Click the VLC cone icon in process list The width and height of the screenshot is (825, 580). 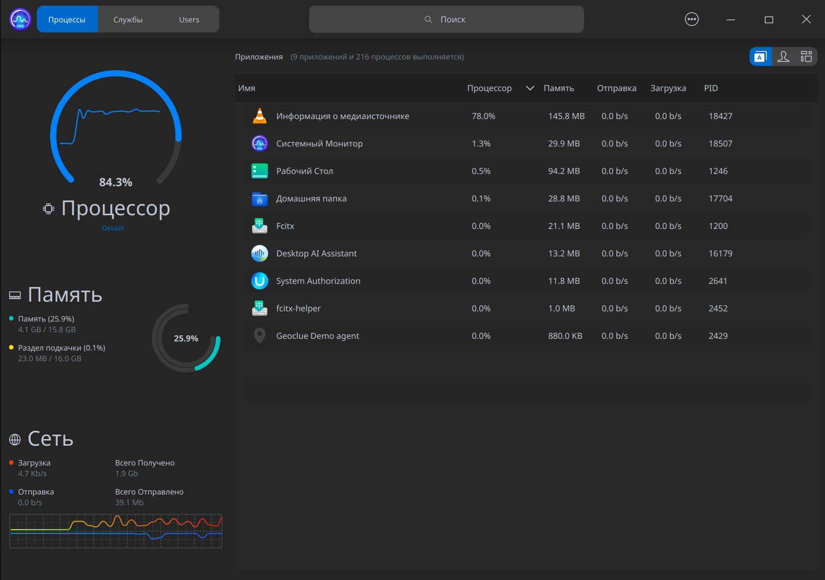click(x=260, y=116)
